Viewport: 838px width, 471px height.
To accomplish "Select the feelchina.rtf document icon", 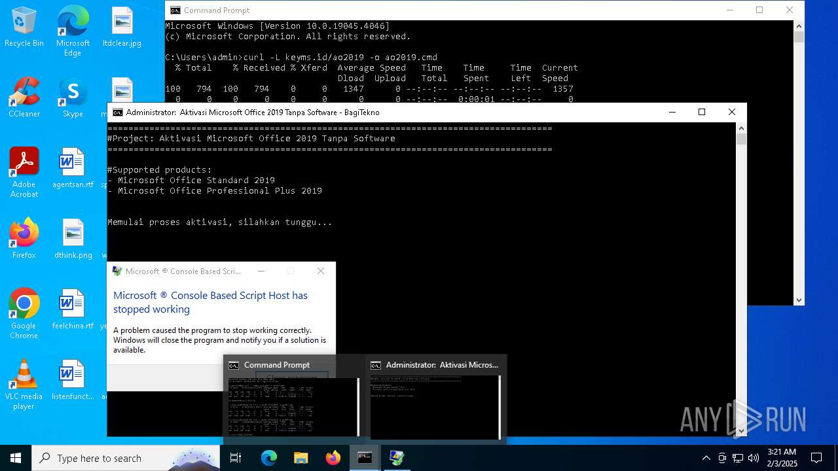I will coord(73,309).
